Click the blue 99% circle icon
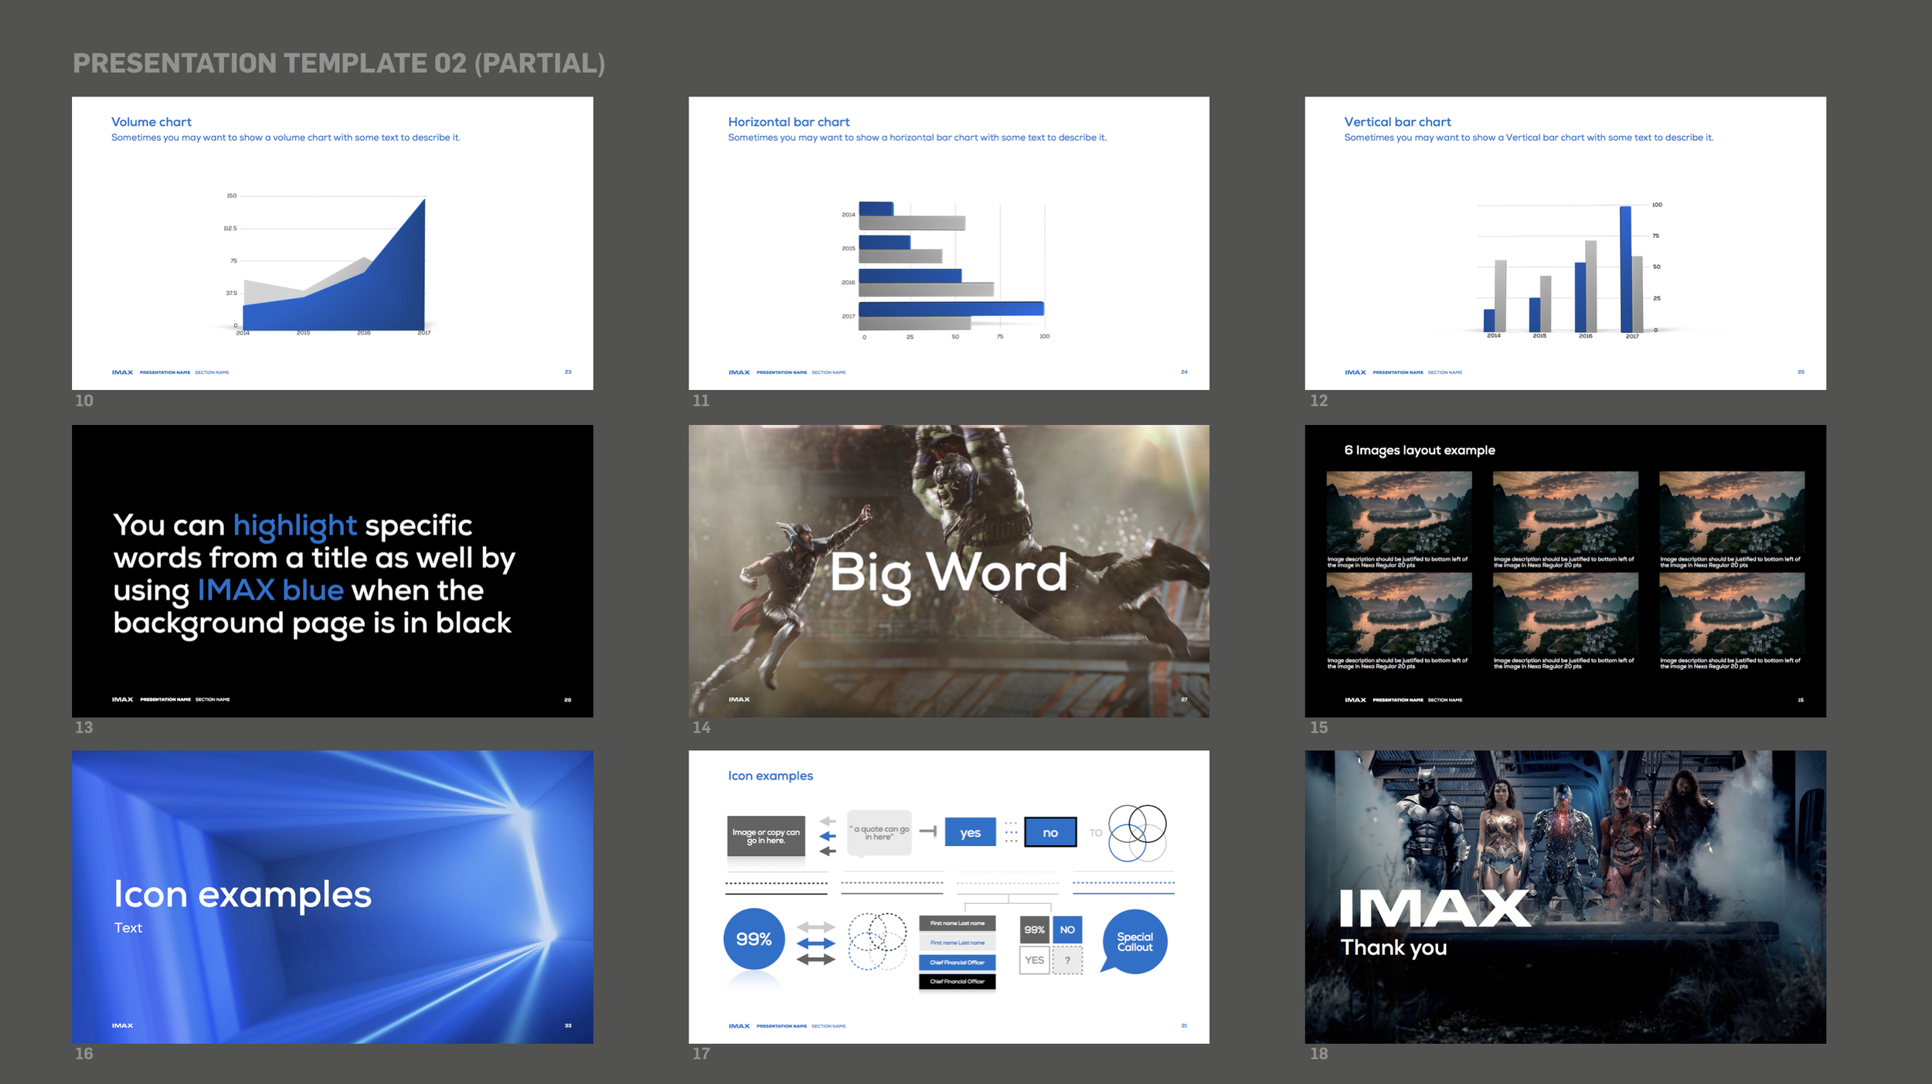Image resolution: width=1932 pixels, height=1084 pixels. pos(754,939)
